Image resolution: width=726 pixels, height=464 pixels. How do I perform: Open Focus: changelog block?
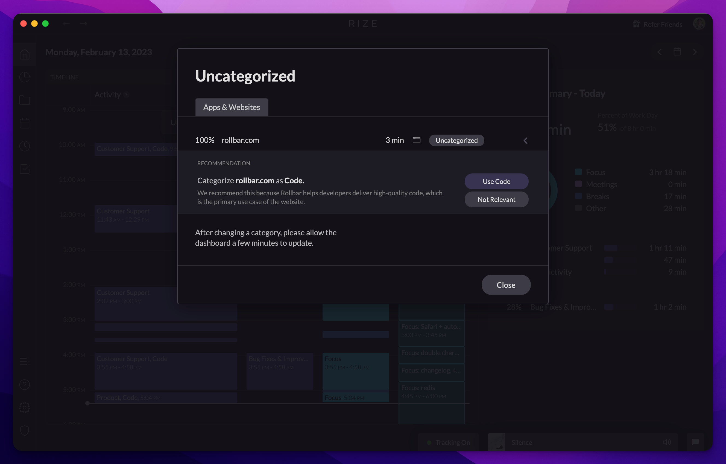(431, 372)
